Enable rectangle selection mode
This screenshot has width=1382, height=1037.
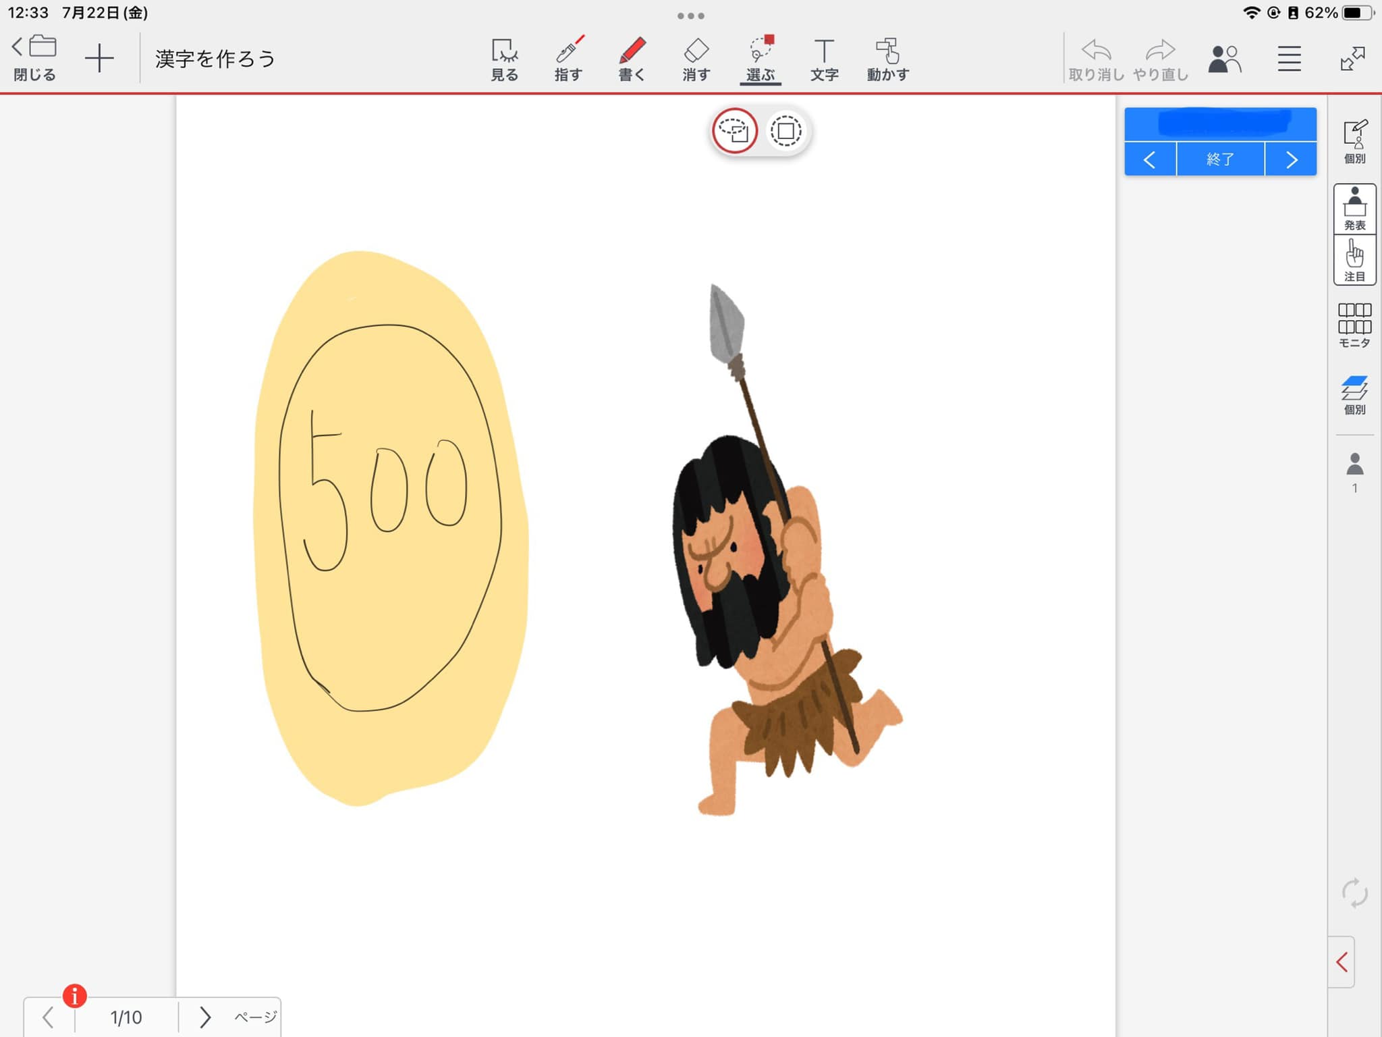(x=785, y=131)
